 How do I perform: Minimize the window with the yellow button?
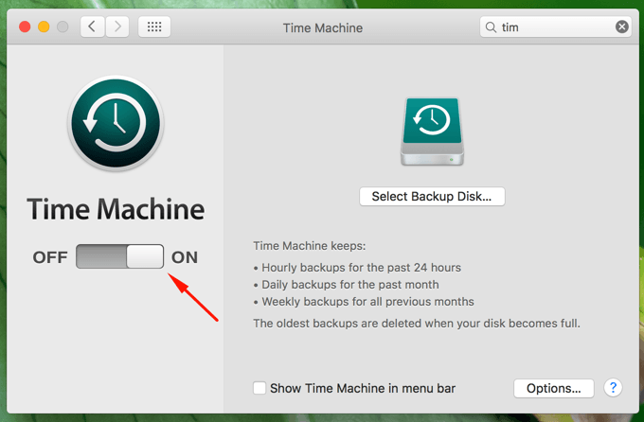[x=44, y=27]
